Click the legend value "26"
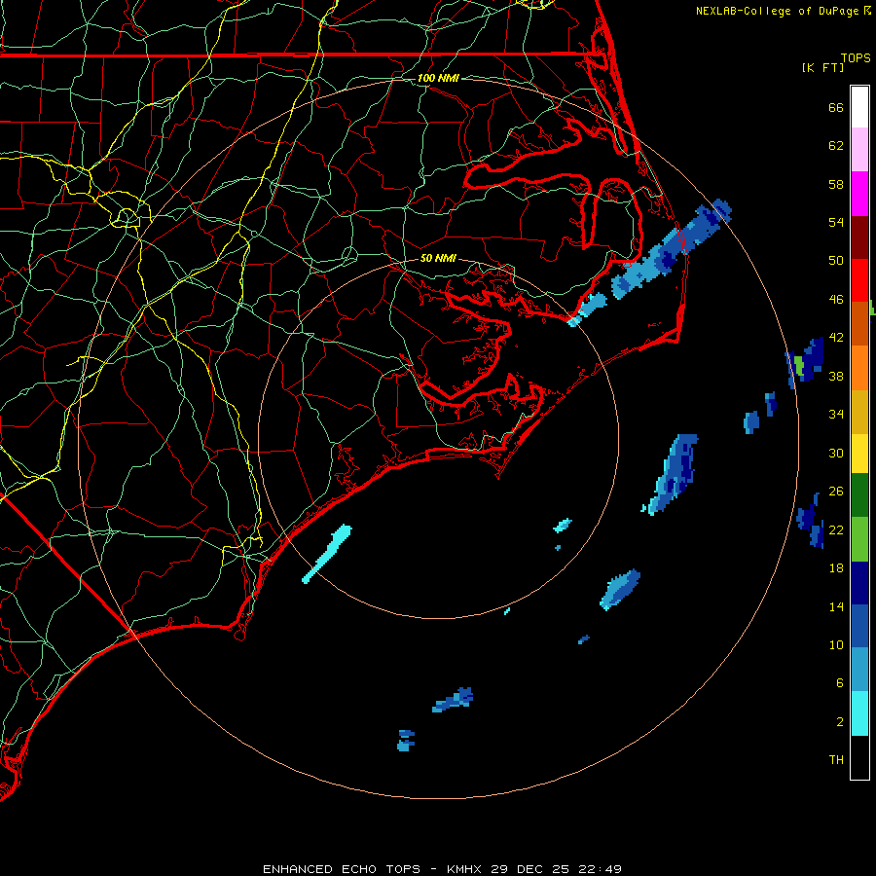 pyautogui.click(x=836, y=492)
